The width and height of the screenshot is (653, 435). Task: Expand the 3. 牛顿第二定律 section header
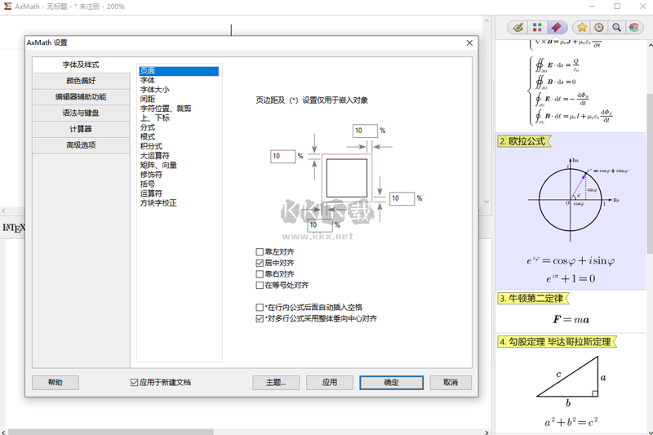coord(531,299)
